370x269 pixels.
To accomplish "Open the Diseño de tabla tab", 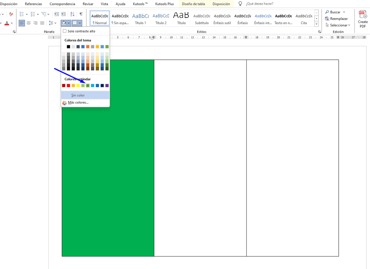I will 193,4.
